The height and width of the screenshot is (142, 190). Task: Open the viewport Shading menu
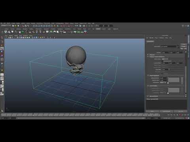(11, 35)
